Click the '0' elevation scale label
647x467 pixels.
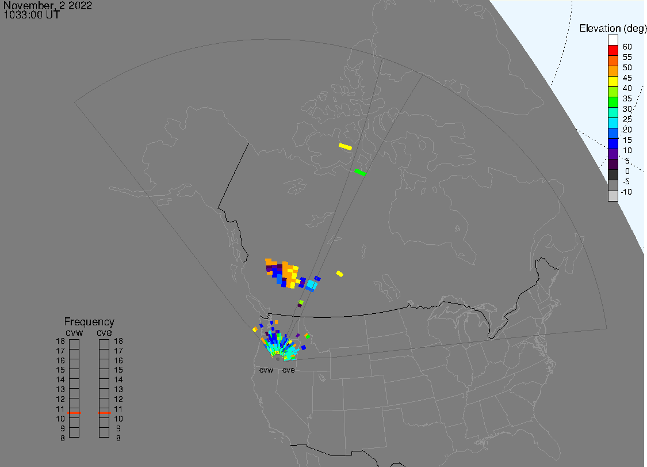[x=627, y=171]
